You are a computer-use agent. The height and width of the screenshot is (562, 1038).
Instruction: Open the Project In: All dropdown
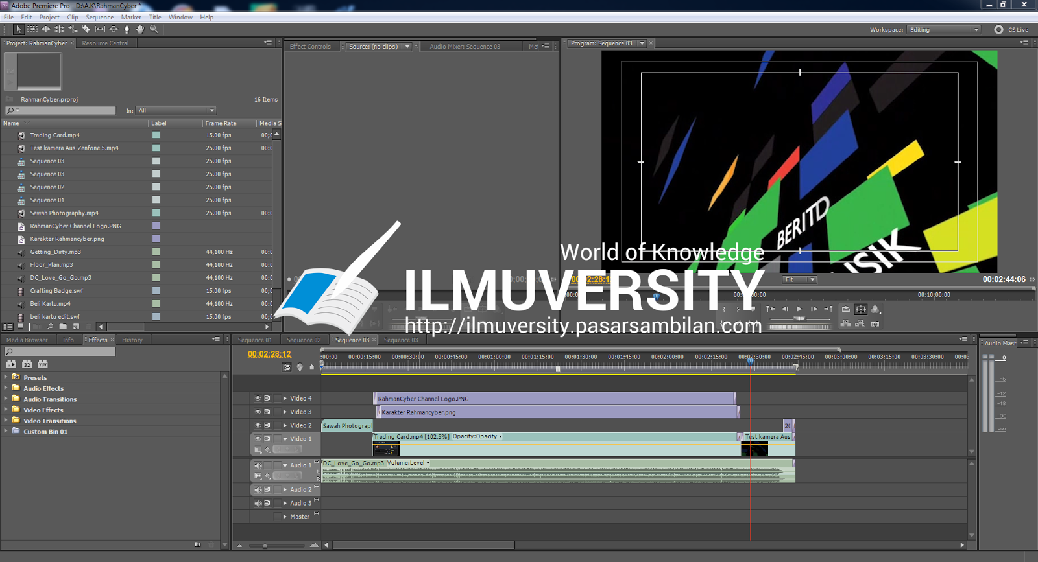[x=175, y=110]
